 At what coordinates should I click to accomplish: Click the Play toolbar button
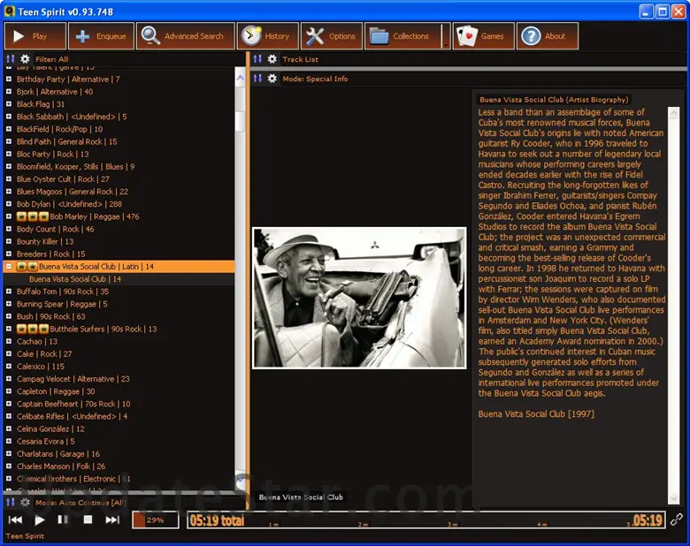[35, 36]
